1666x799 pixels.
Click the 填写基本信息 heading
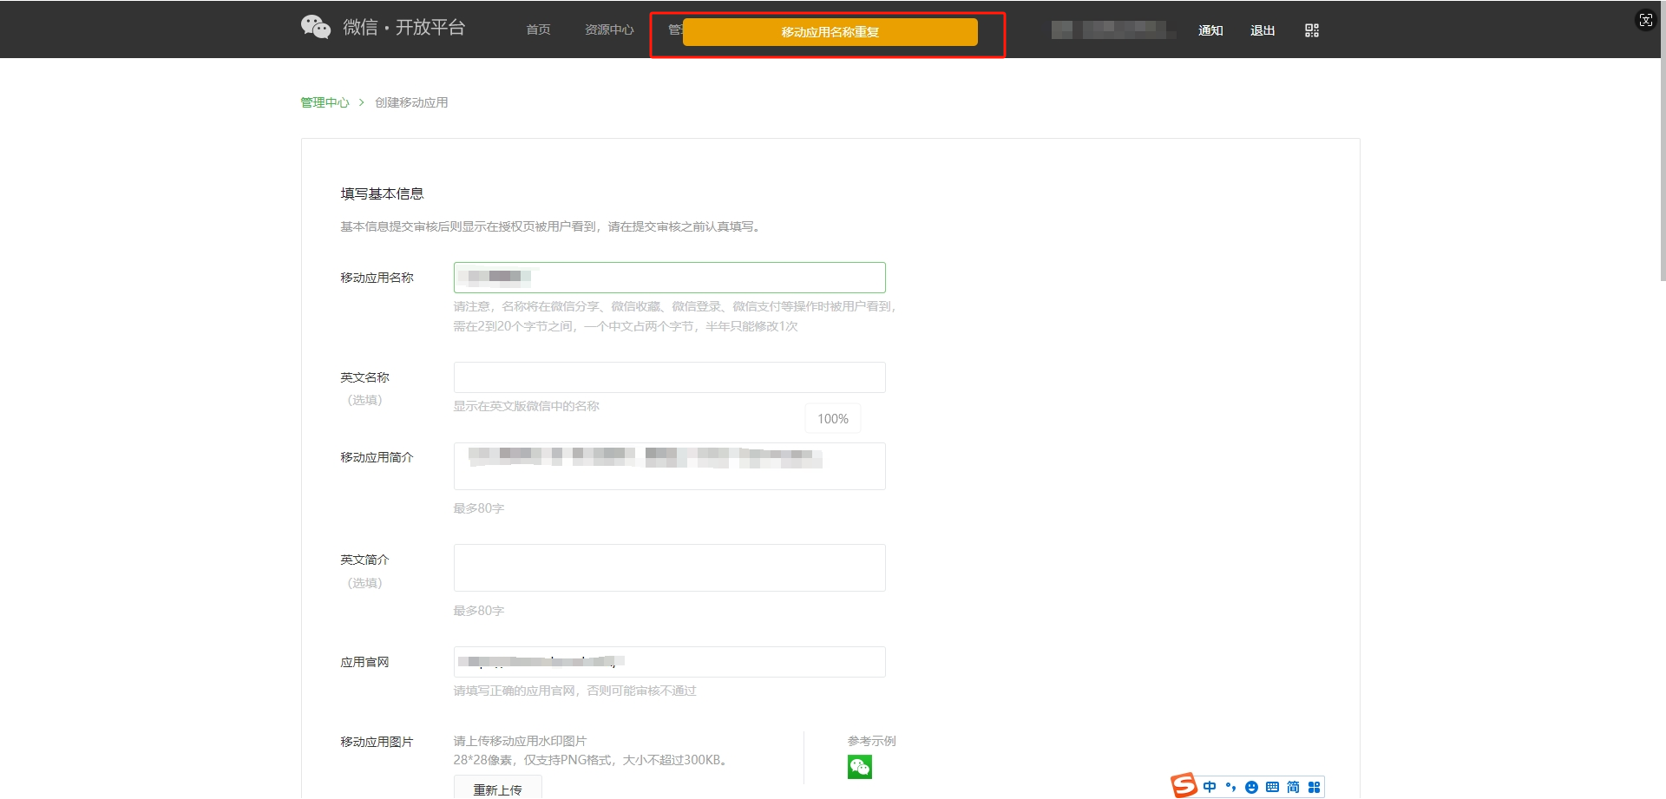(382, 193)
